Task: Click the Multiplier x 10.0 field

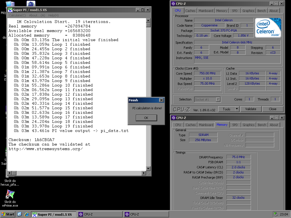Action: 207,78
